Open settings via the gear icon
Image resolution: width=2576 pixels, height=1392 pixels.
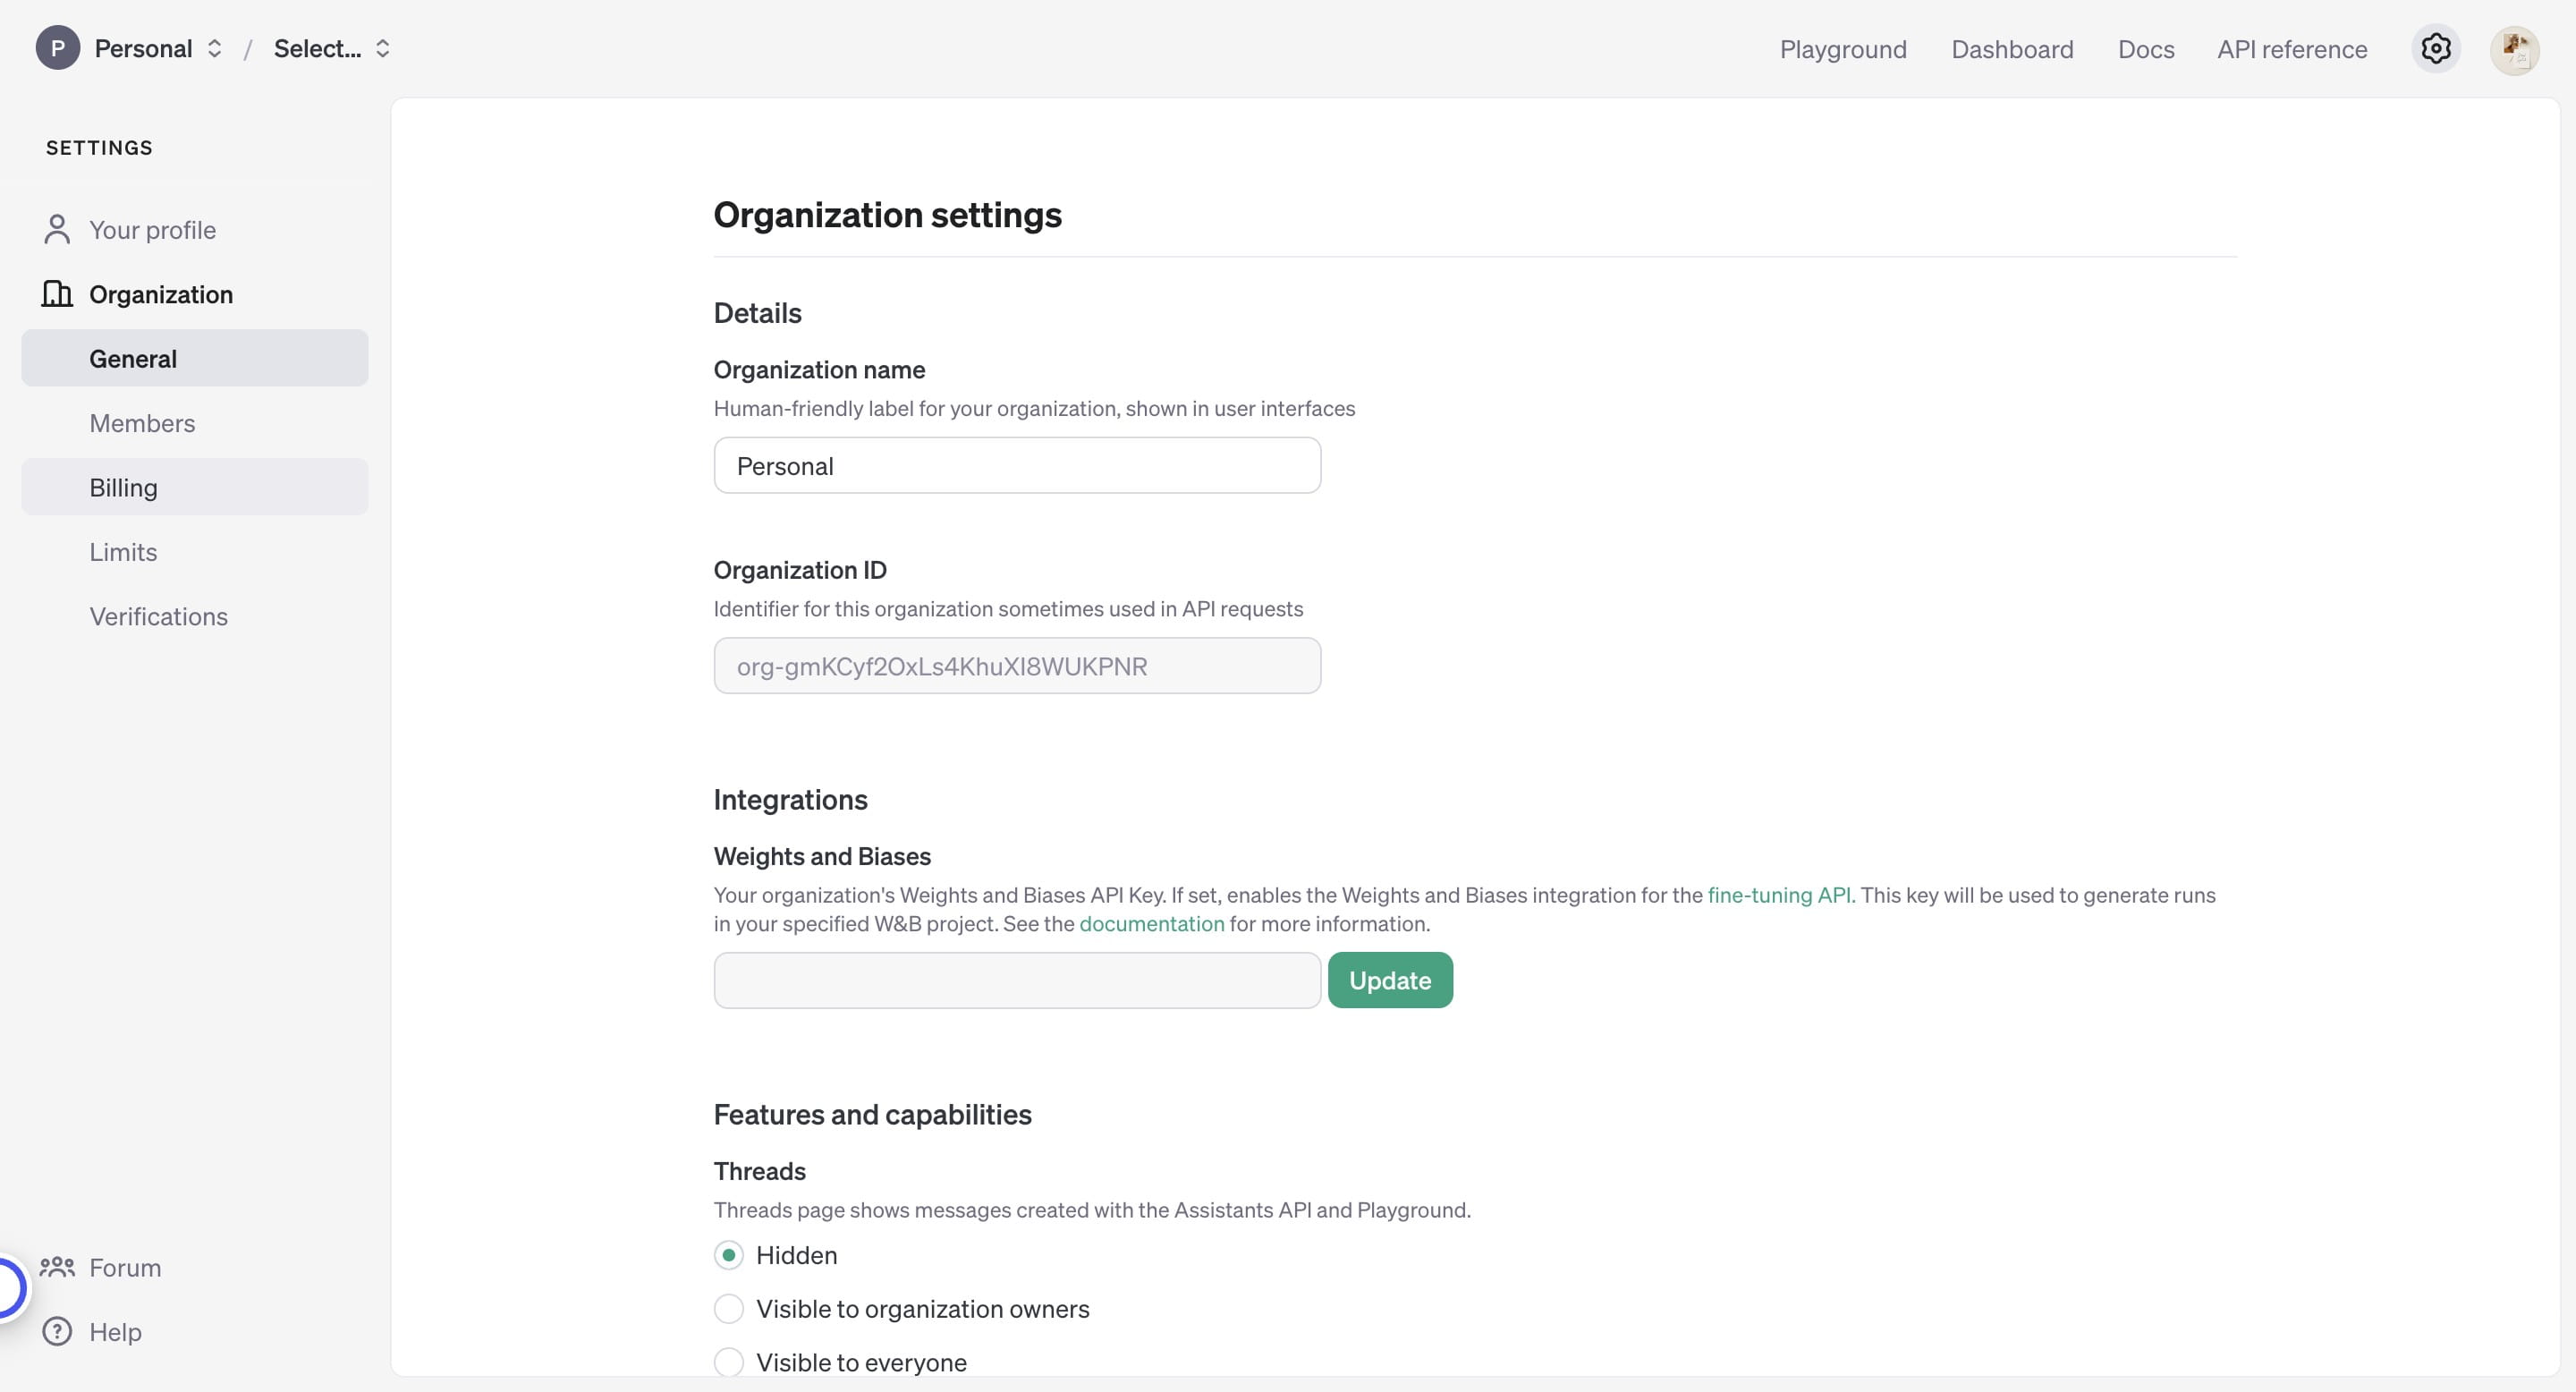(x=2435, y=48)
